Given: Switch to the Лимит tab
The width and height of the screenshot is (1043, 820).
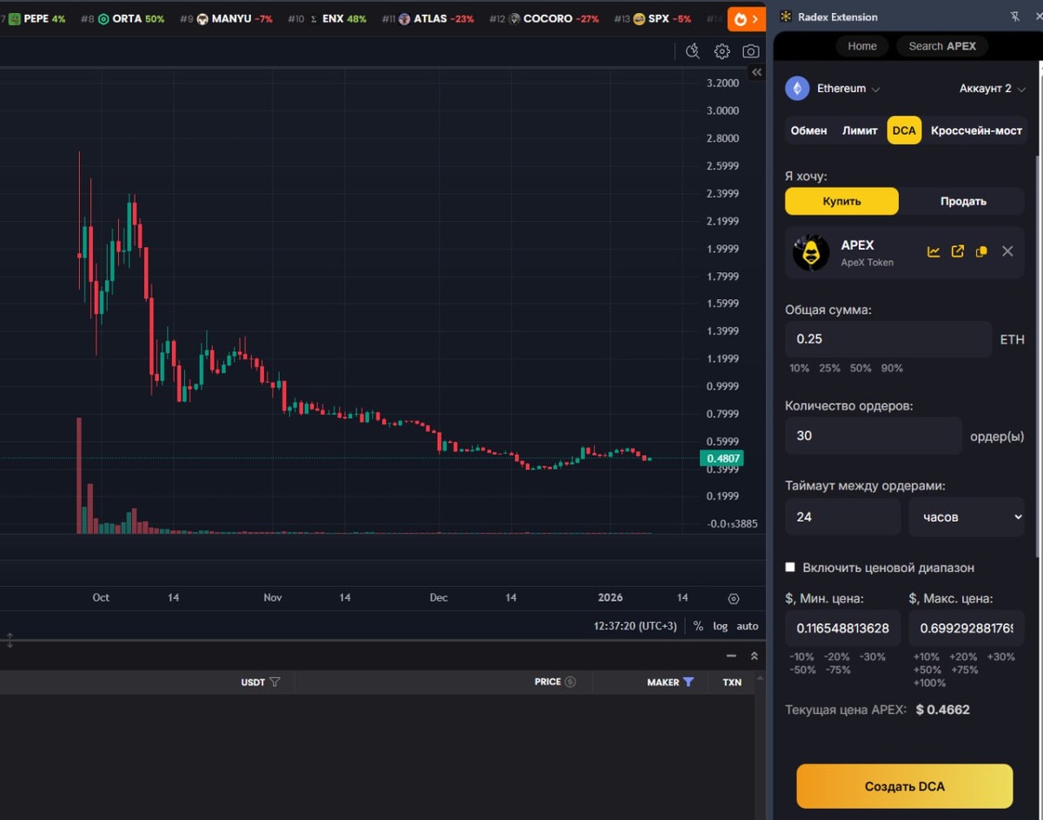Looking at the screenshot, I should click(860, 130).
